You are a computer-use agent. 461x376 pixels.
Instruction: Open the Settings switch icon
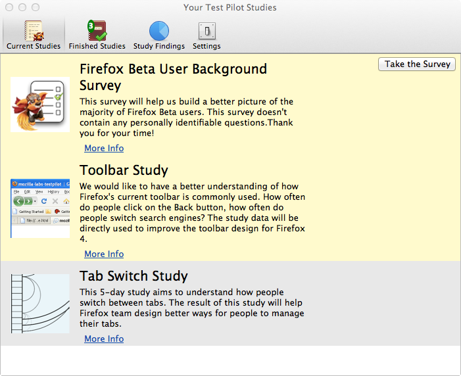point(207,31)
